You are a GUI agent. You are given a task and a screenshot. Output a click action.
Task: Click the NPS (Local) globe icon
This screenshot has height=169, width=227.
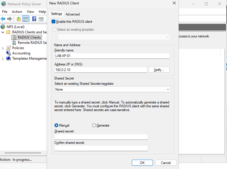[3, 27]
